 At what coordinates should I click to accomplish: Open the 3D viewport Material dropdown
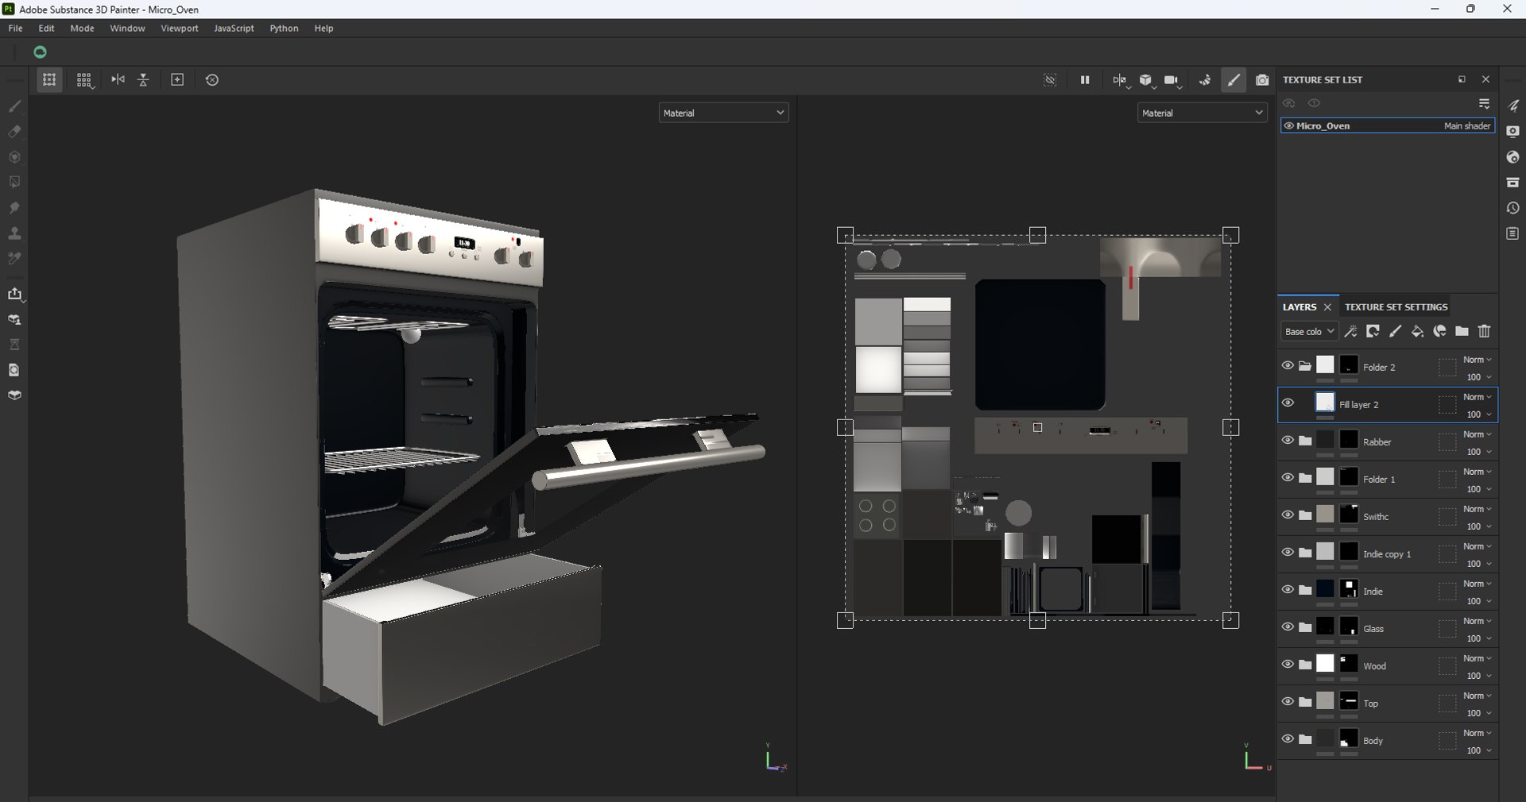point(723,113)
